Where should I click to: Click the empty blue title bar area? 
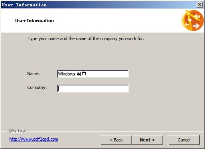coord(120,5)
